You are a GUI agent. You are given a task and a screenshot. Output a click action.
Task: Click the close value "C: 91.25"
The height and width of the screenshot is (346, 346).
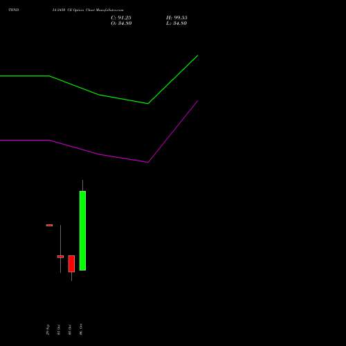121,18
